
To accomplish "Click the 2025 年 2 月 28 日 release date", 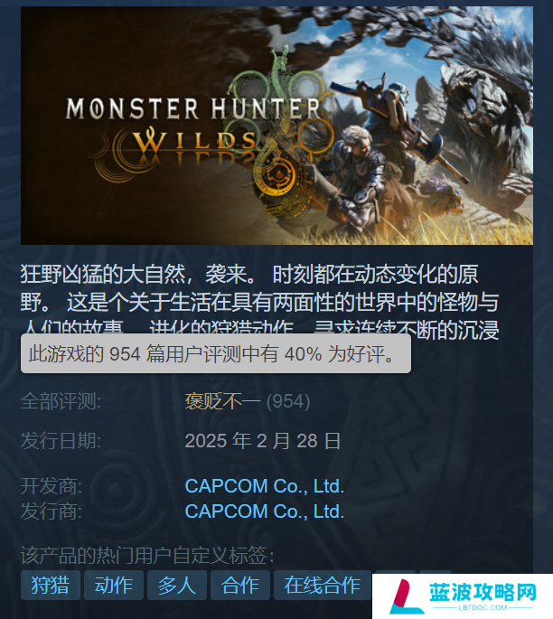I will point(263,441).
